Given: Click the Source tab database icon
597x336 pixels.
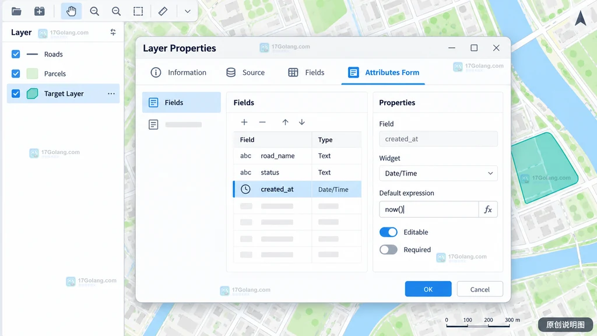Looking at the screenshot, I should click(231, 72).
